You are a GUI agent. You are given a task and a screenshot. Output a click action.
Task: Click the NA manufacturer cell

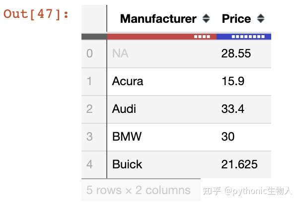120,53
